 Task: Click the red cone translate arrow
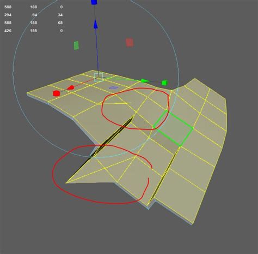click(71, 87)
